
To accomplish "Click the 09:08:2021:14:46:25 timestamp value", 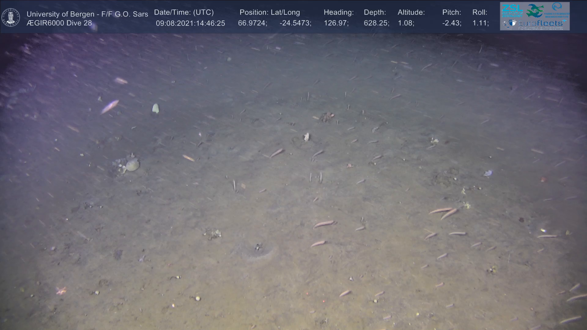I will pos(190,23).
